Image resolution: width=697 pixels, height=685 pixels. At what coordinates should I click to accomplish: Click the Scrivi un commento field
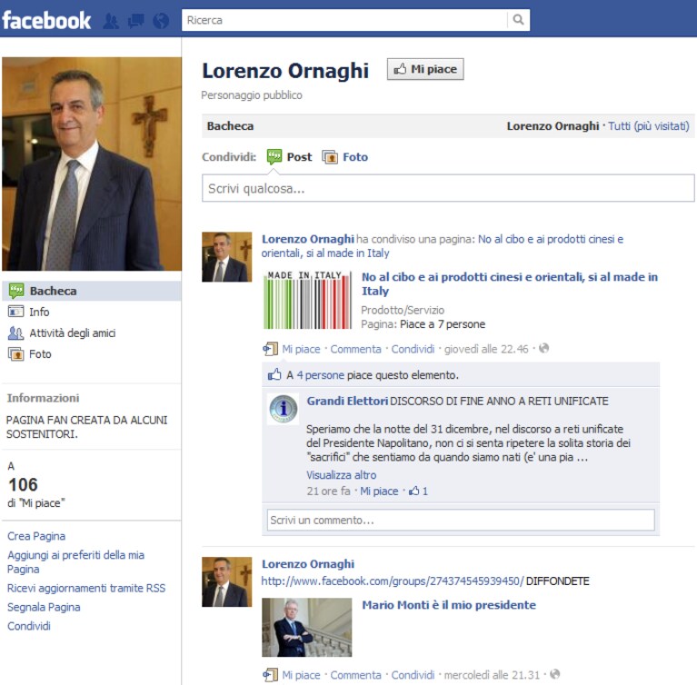(461, 520)
